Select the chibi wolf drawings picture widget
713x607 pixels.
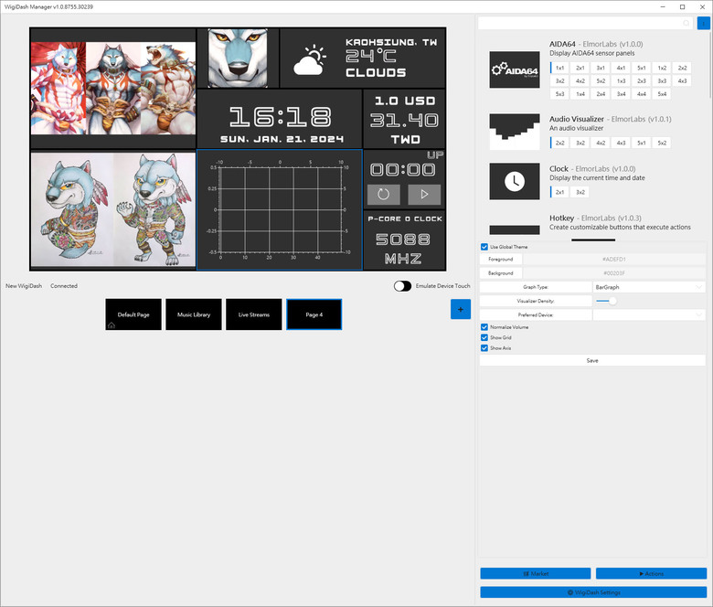113,209
